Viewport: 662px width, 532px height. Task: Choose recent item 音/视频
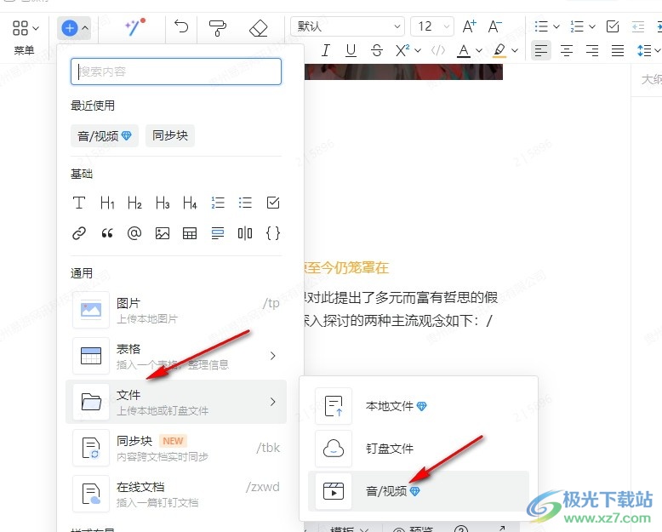pyautogui.click(x=105, y=135)
